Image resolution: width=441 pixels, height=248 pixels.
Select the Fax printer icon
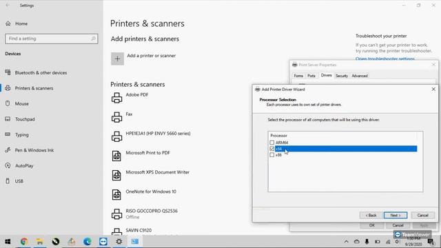point(116,117)
